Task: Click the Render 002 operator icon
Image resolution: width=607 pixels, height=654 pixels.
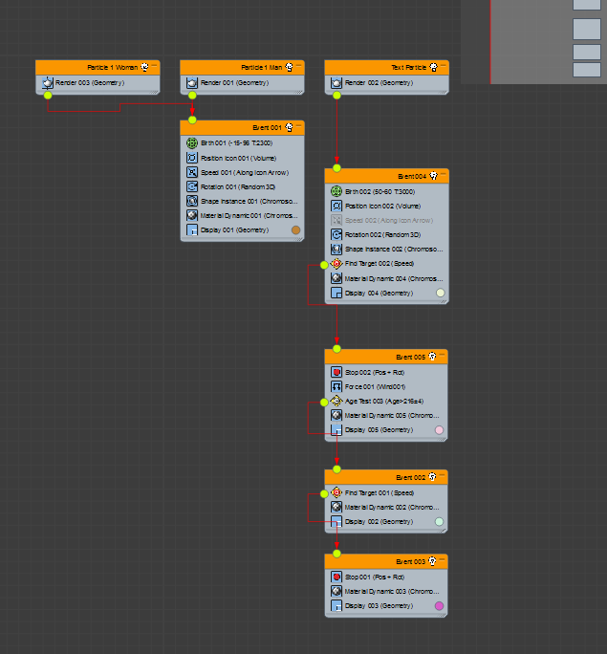Action: [336, 82]
